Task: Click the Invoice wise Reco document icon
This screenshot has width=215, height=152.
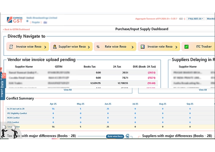Action: 11,47
